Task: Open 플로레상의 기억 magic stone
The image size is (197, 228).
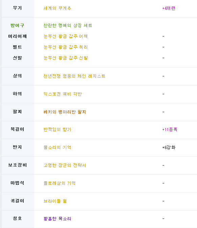Action: click(x=59, y=183)
